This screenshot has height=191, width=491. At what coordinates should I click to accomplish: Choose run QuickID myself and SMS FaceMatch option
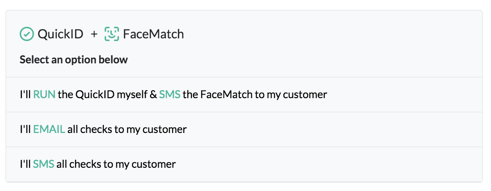pos(244,95)
